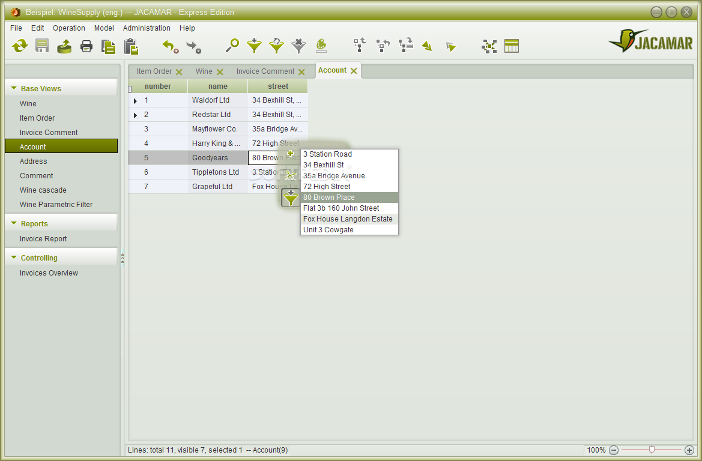Screen dimensions: 702x461
Task: Select '3 Station Road' in dropdown list
Action: tap(349, 154)
